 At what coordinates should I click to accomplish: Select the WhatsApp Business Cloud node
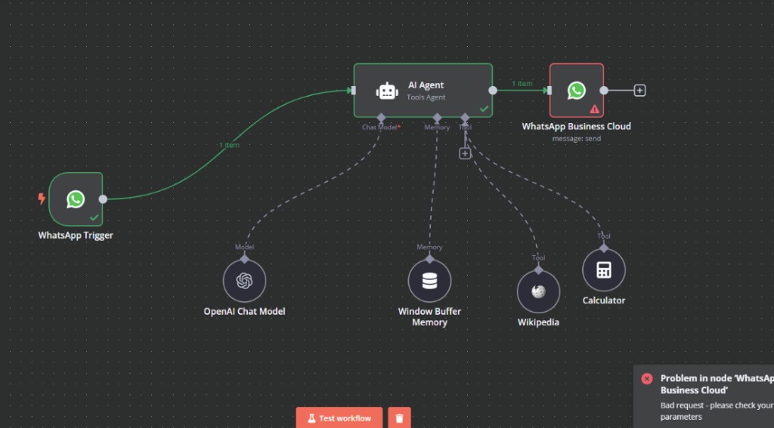point(577,91)
